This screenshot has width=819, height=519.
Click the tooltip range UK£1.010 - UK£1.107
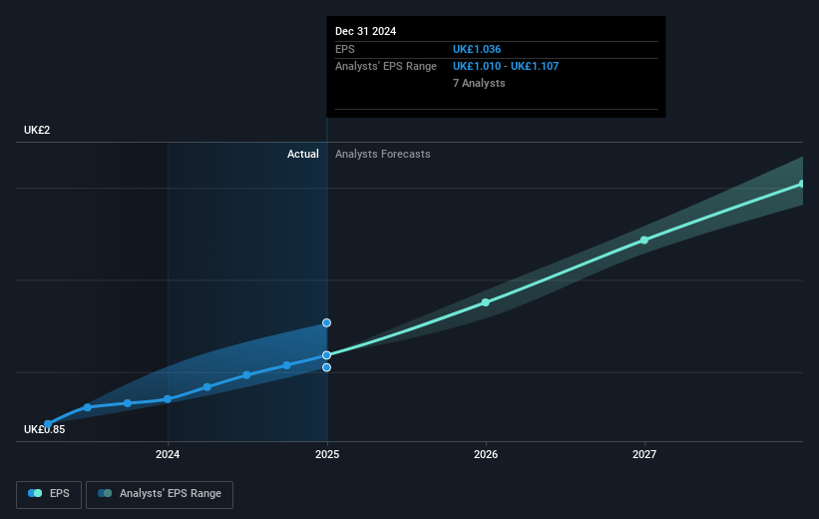[x=506, y=67]
